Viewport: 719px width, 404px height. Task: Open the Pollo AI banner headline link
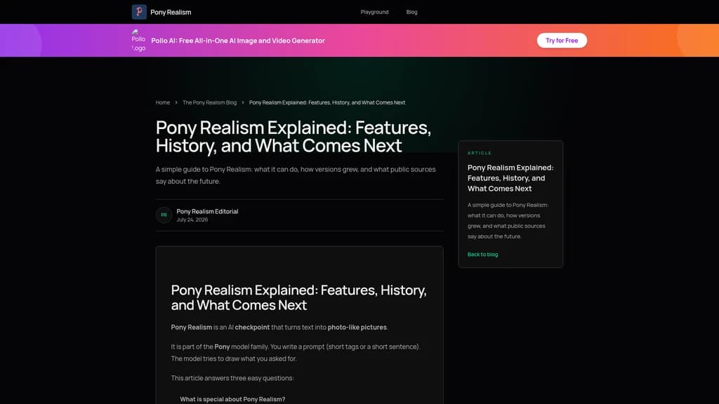pos(238,40)
